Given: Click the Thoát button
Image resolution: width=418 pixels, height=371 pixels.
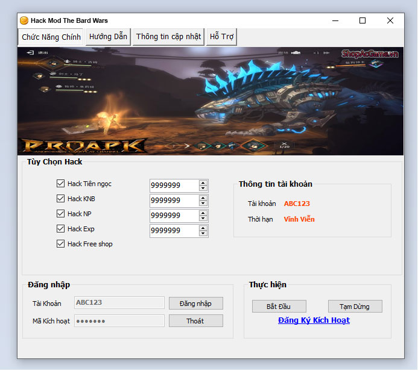Looking at the screenshot, I should pos(195,320).
